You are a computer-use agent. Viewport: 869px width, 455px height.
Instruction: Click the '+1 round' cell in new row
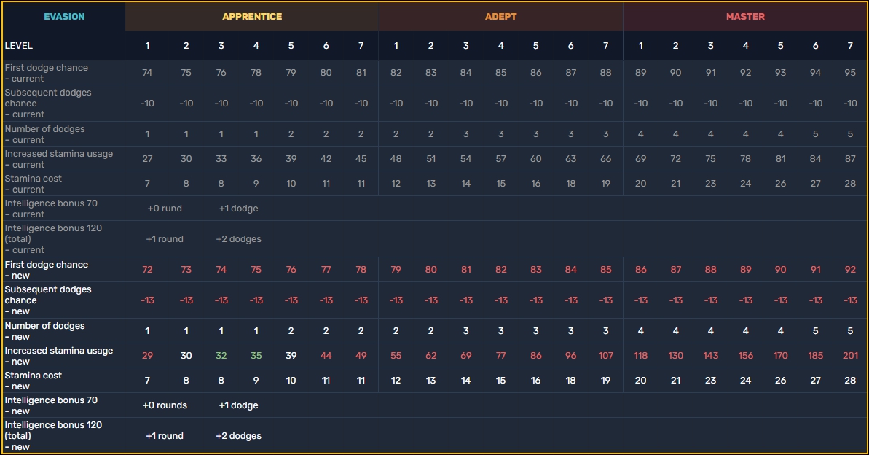165,436
